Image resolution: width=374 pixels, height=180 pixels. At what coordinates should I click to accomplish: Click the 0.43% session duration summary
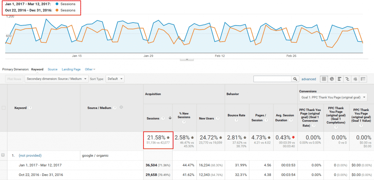[283, 138]
